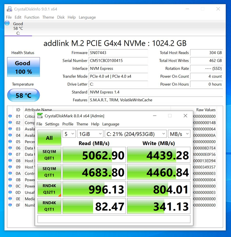Open Profile menu in CrystalDiskMark
231x237 pixels.
point(68,124)
